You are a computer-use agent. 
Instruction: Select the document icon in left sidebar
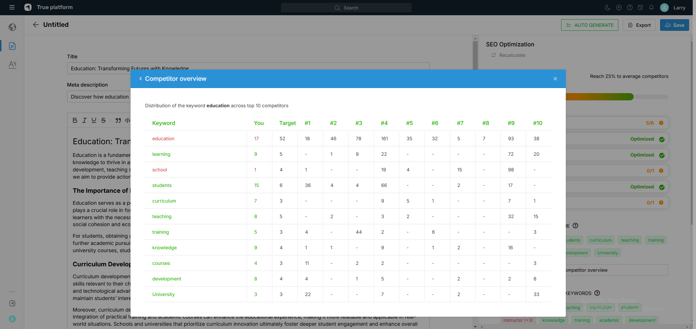12,46
